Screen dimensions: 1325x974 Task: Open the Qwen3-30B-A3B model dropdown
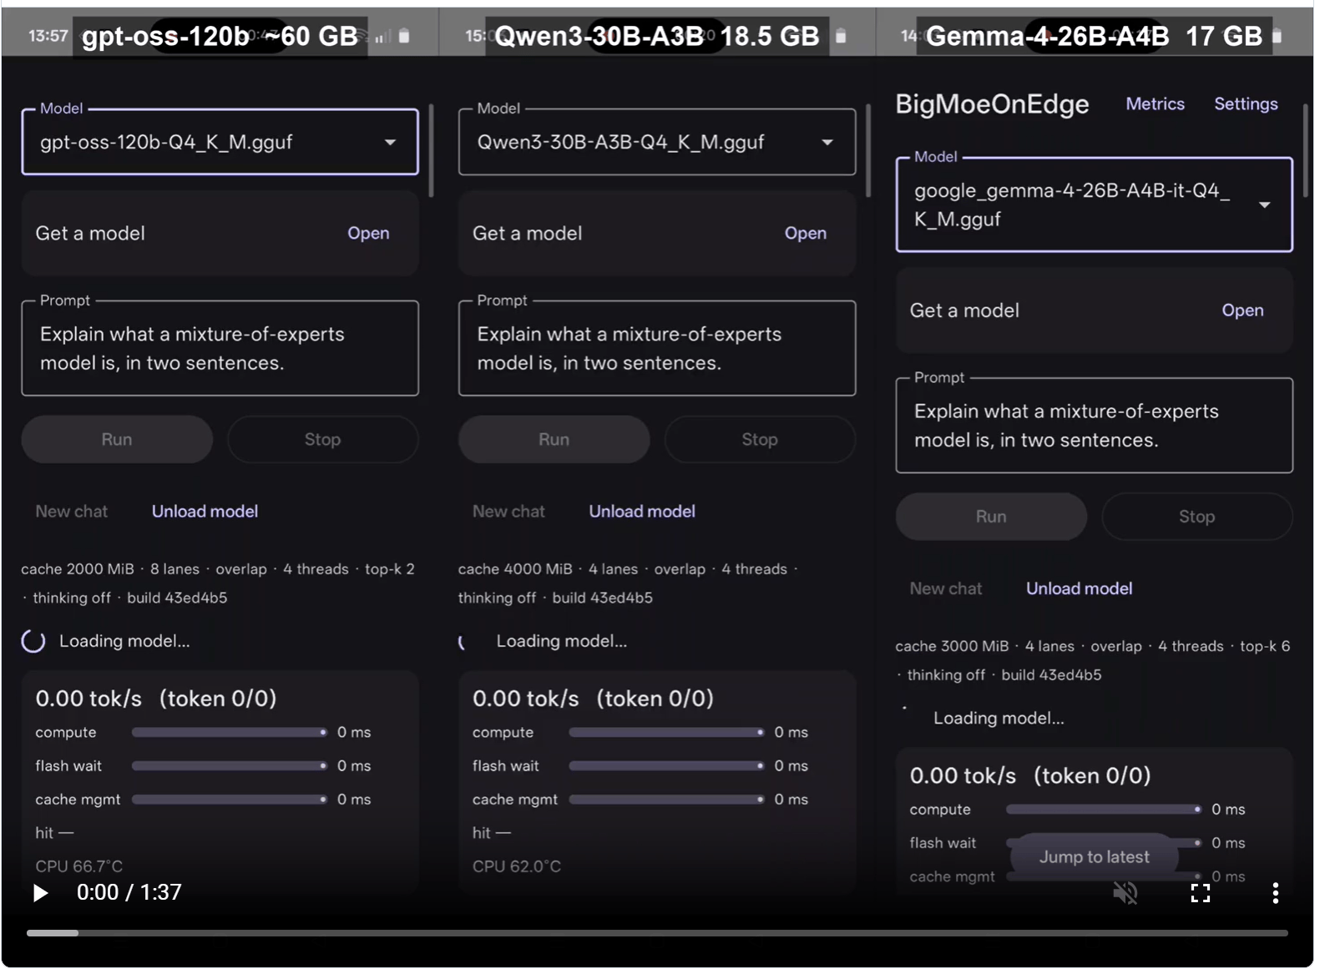point(657,142)
